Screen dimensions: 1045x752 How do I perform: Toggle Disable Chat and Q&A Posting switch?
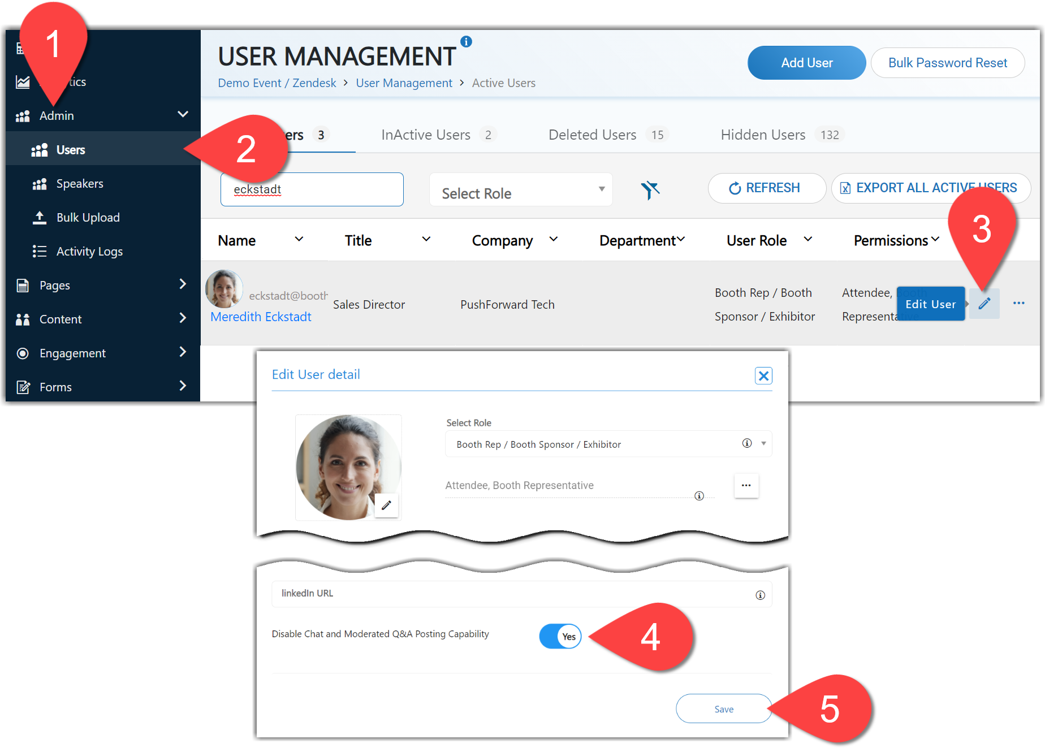pyautogui.click(x=560, y=637)
